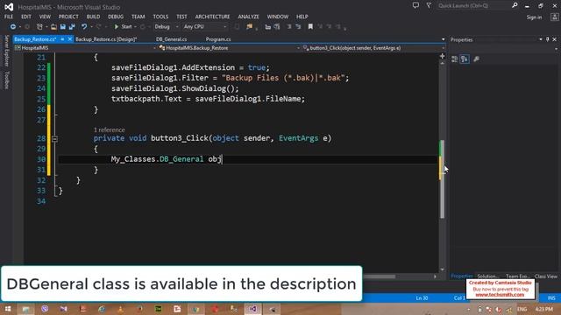Click the Notifications filter flag icon

[x=429, y=5]
